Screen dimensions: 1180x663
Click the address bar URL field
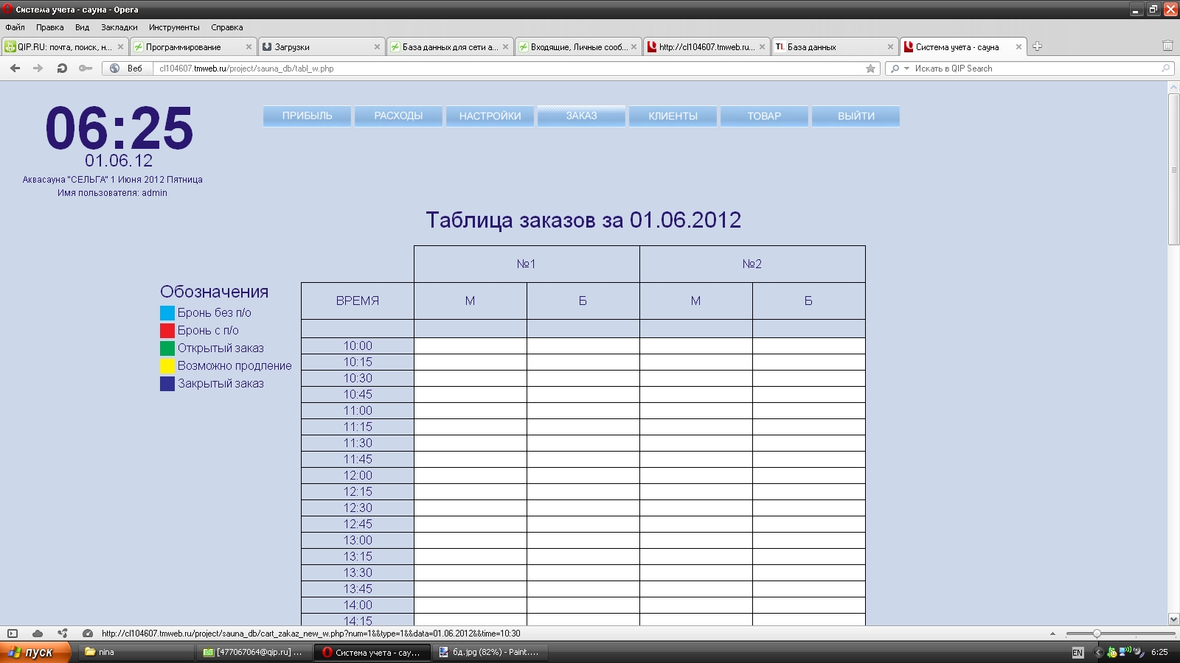[x=509, y=69]
